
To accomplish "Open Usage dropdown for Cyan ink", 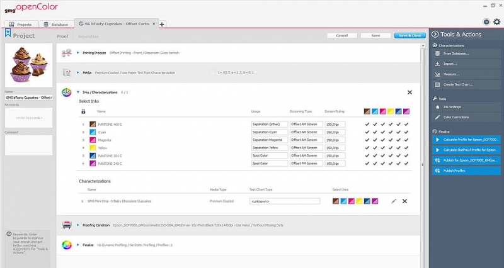I will point(270,132).
